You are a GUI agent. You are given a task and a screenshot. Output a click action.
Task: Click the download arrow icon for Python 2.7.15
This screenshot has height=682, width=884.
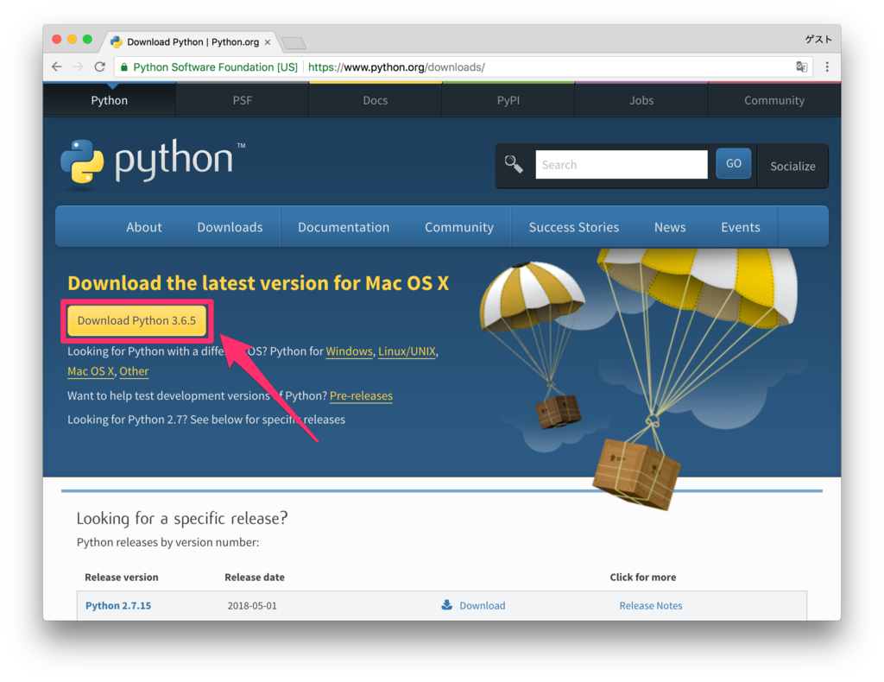[446, 605]
